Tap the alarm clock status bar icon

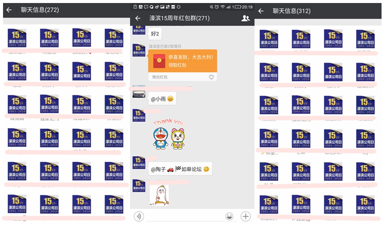(216, 7)
